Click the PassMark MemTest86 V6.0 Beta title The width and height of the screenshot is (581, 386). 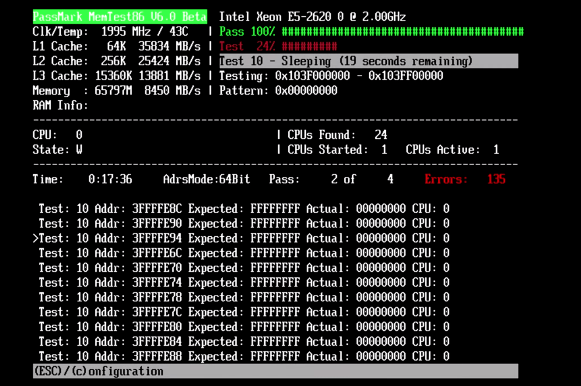pyautogui.click(x=120, y=17)
